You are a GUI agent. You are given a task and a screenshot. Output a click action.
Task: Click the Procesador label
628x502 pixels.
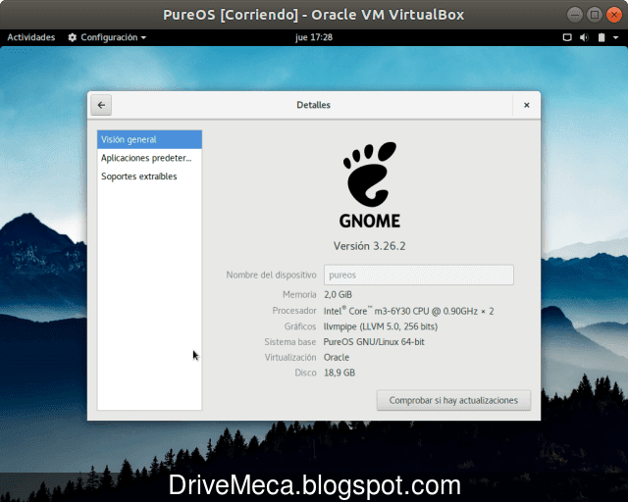pyautogui.click(x=294, y=311)
